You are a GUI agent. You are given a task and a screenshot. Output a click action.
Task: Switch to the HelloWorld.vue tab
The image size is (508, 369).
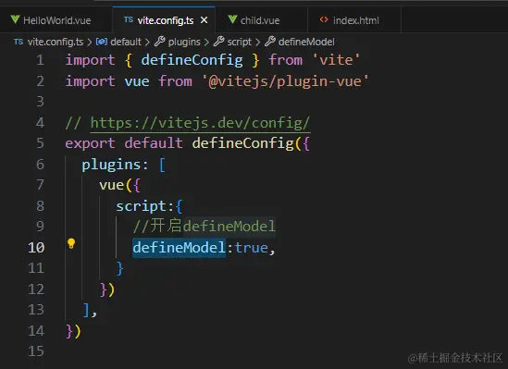56,20
